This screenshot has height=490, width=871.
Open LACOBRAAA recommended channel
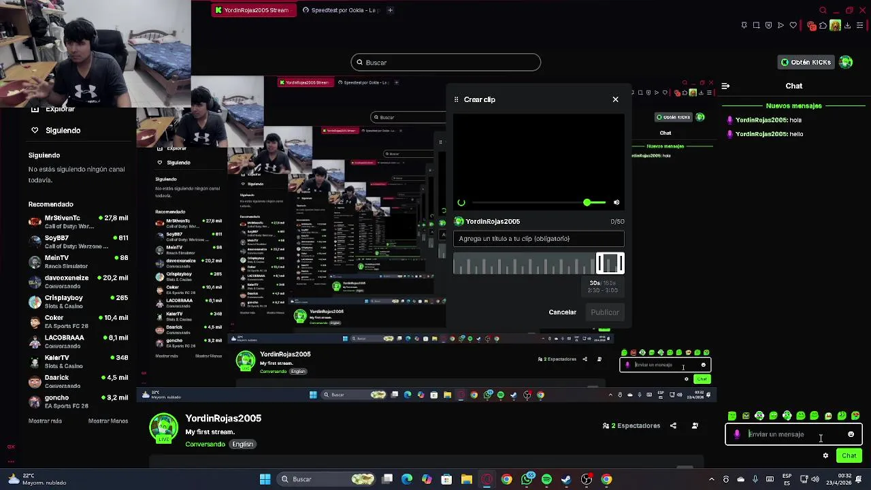click(x=78, y=342)
